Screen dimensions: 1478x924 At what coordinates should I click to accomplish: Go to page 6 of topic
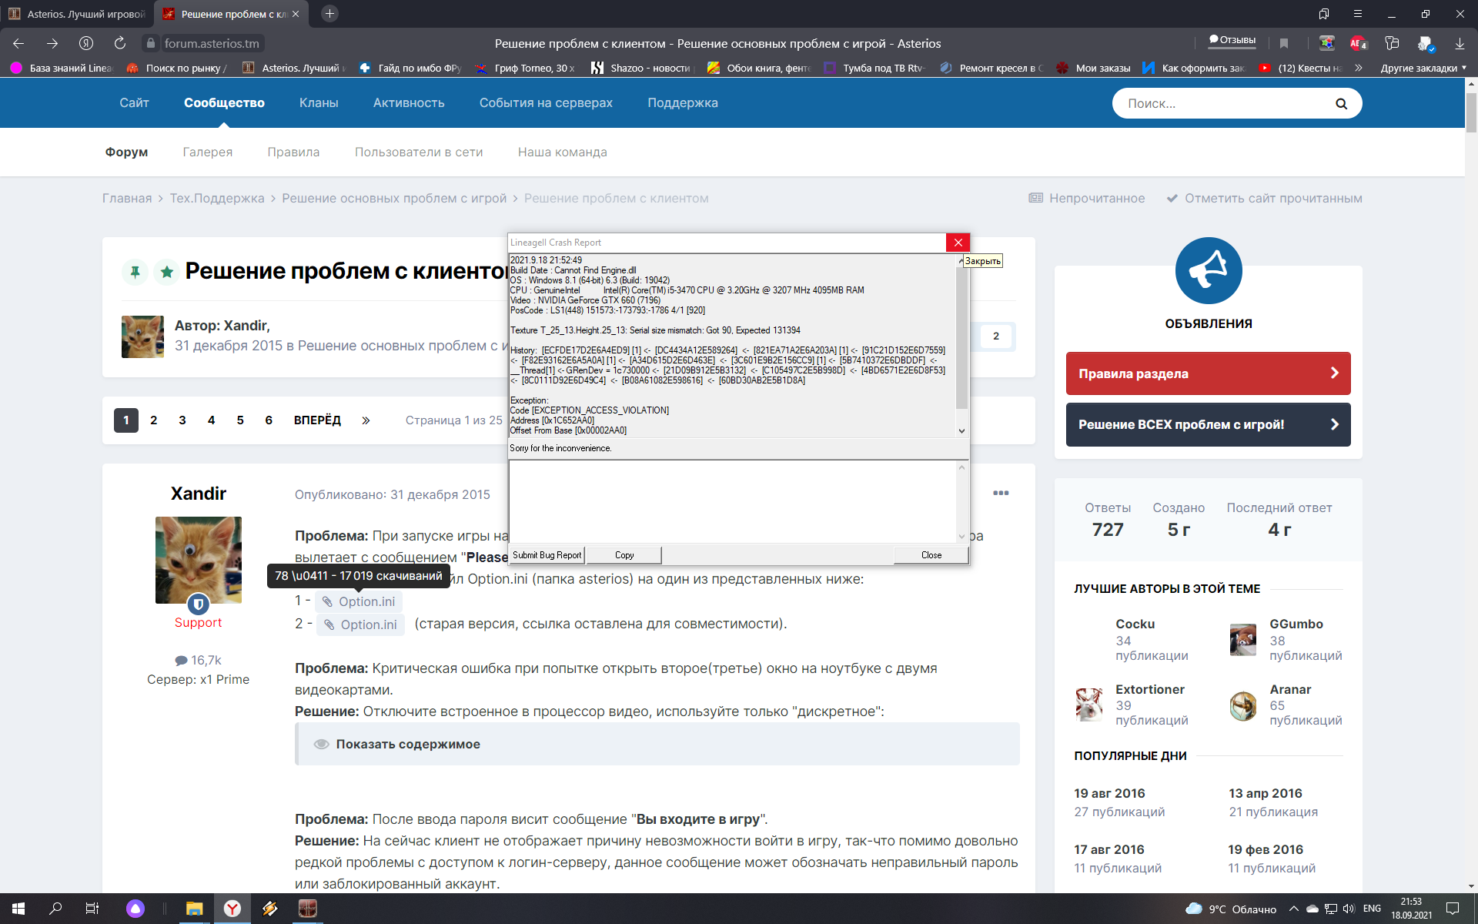pos(269,420)
